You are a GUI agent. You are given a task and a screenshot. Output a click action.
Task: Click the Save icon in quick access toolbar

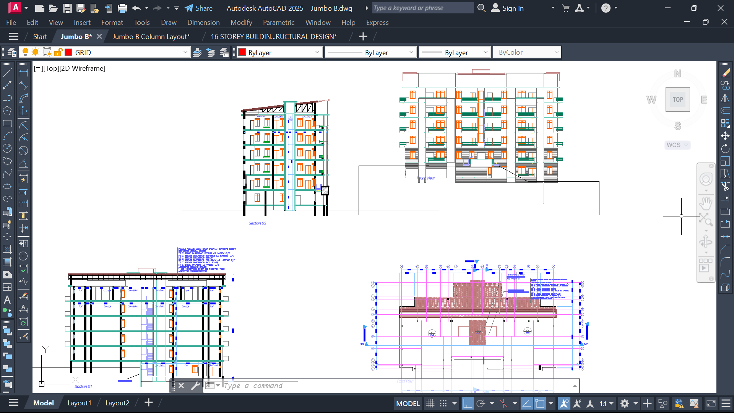pyautogui.click(x=67, y=8)
